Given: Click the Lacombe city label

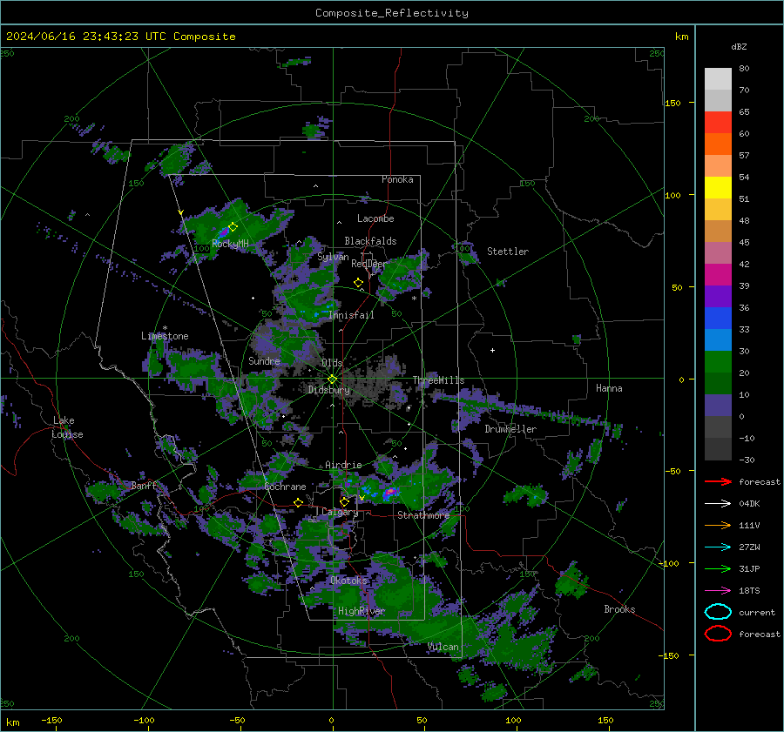Looking at the screenshot, I should coord(375,218).
